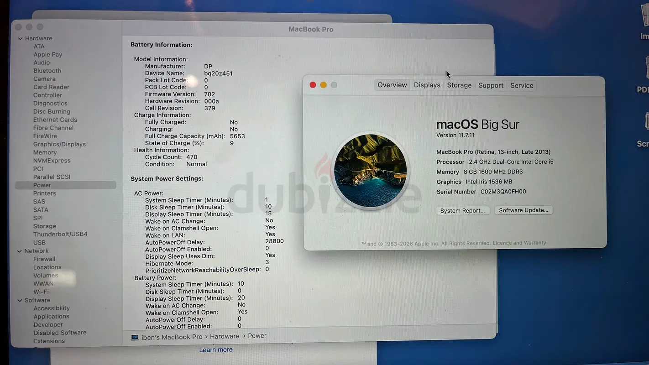This screenshot has height=365, width=649.
Task: Select SAS in the sidebar
Action: click(39, 202)
